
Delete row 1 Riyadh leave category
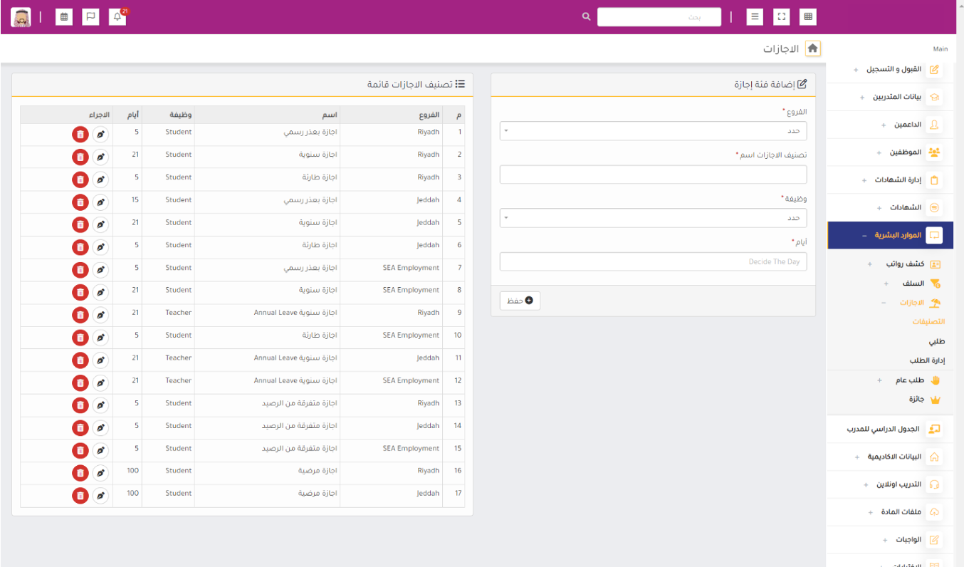pyautogui.click(x=80, y=133)
